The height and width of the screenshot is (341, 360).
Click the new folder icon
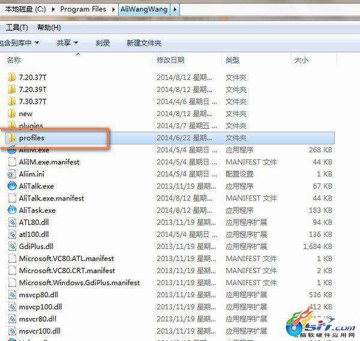pyautogui.click(x=12, y=114)
